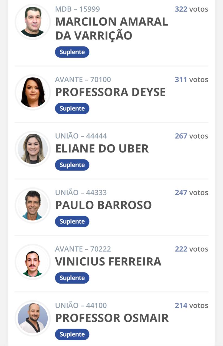Open Professora Deyse candidate photo
The width and height of the screenshot is (223, 346).
(33, 92)
